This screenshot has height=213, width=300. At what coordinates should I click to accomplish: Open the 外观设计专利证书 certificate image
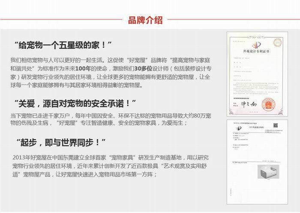click(257, 74)
